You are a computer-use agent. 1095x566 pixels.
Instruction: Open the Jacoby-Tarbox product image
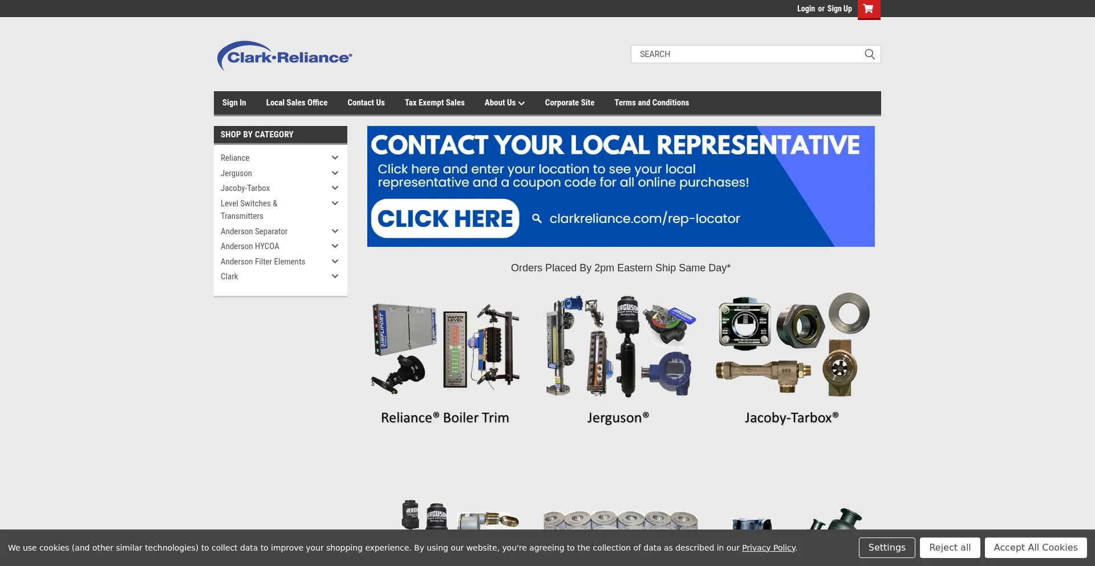click(792, 346)
